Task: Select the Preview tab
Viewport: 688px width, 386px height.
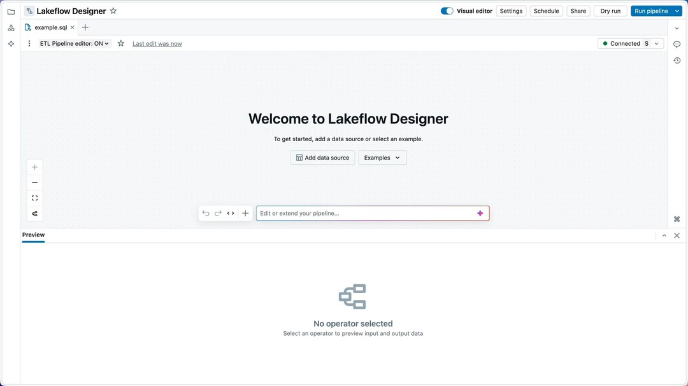Action: tap(33, 235)
